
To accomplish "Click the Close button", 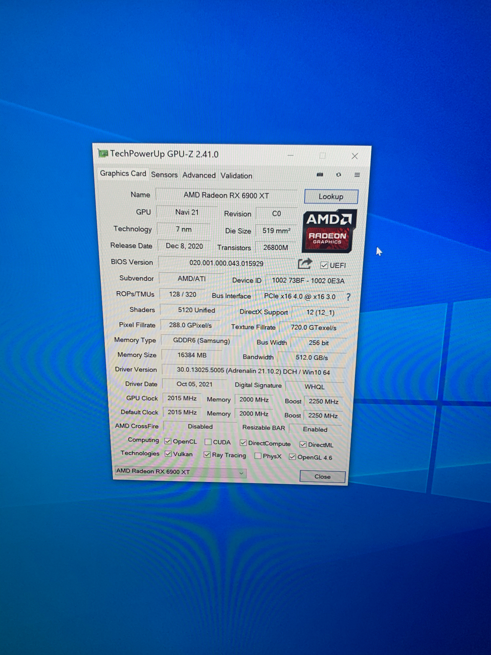I will click(322, 476).
